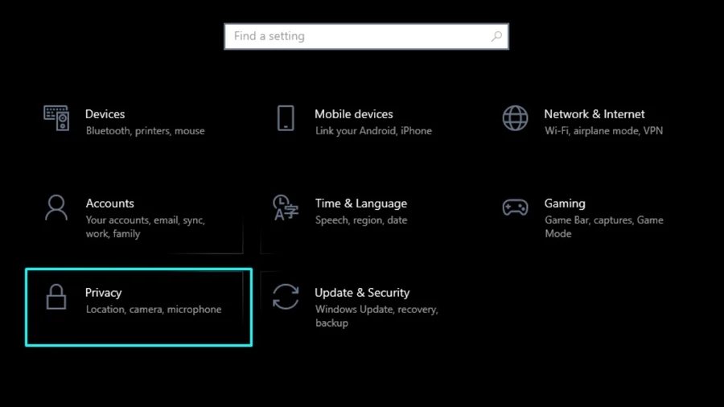Open the Gaming settings title

tap(565, 203)
